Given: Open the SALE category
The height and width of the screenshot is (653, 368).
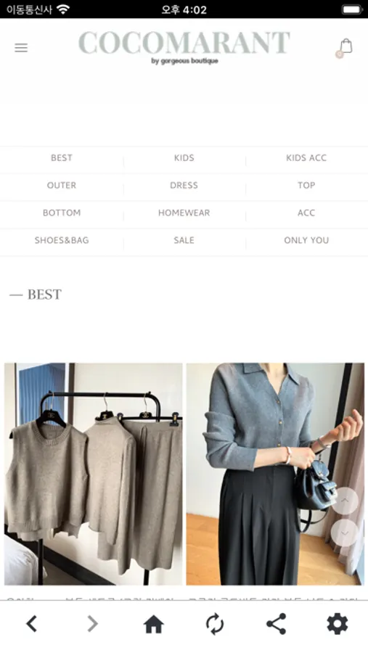Looking at the screenshot, I should [x=184, y=240].
